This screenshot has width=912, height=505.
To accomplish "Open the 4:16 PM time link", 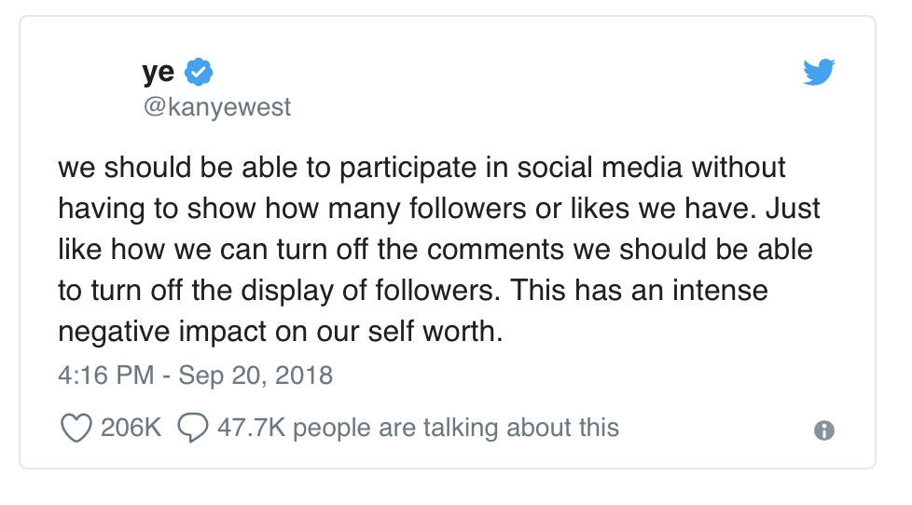I will tap(106, 375).
